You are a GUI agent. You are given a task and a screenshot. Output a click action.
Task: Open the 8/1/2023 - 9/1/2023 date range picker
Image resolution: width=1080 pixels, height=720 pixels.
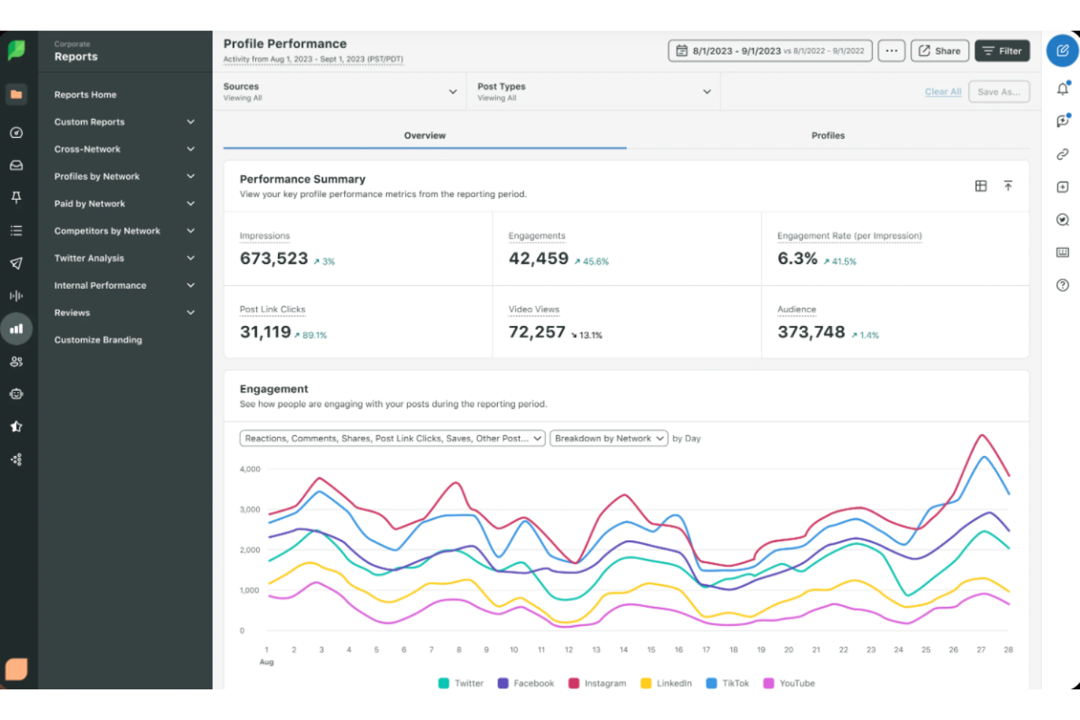[x=769, y=50]
